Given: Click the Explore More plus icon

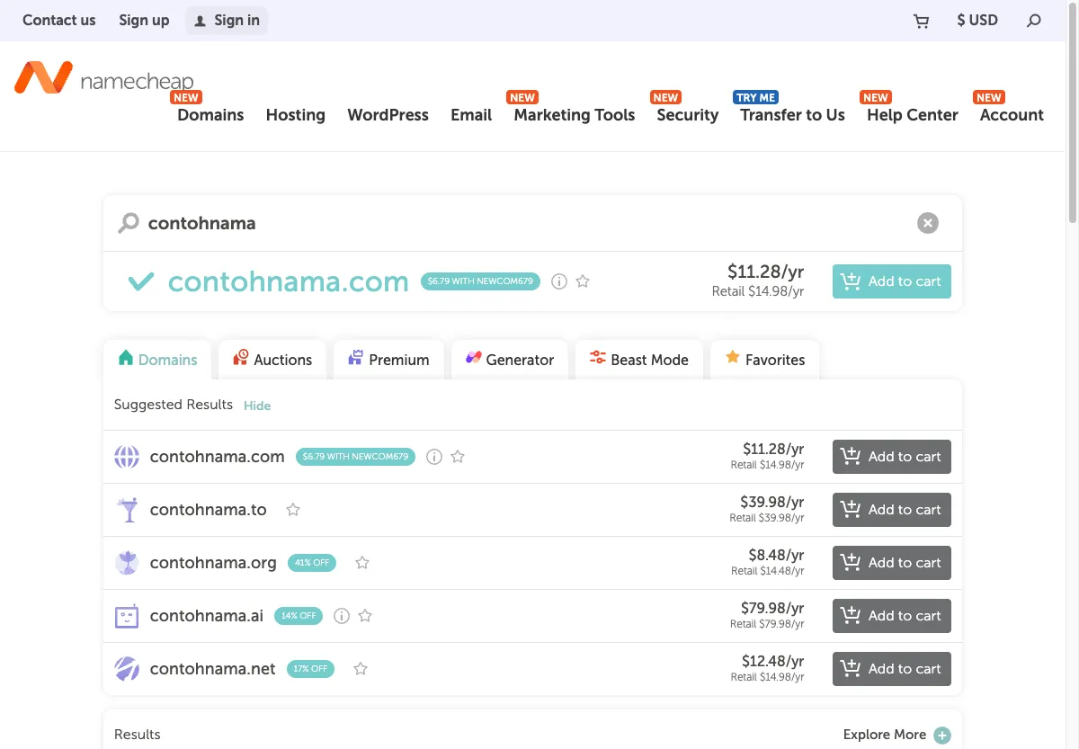Looking at the screenshot, I should pos(942,736).
